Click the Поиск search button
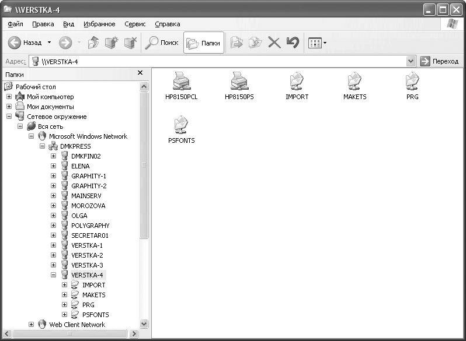 (162, 43)
